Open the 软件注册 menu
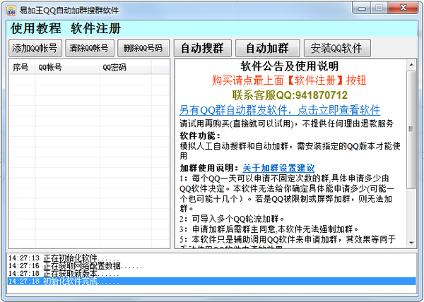Viewport: 424px width, 302px height. pos(96,29)
